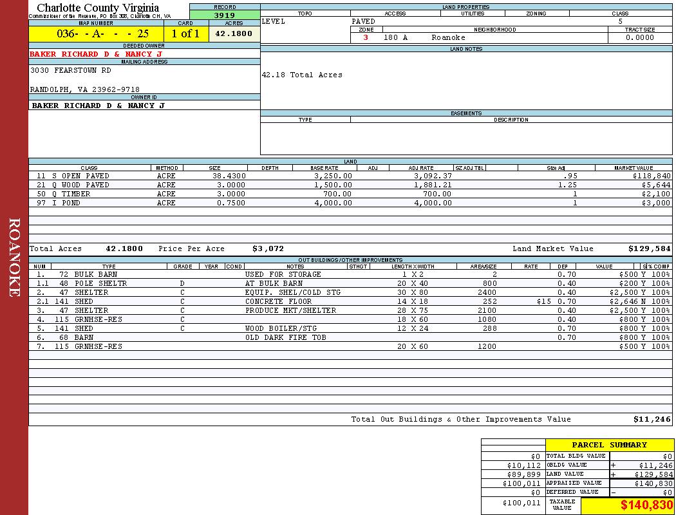
Task: Click the Land Market Value $129,584 total
Action: [x=649, y=248]
